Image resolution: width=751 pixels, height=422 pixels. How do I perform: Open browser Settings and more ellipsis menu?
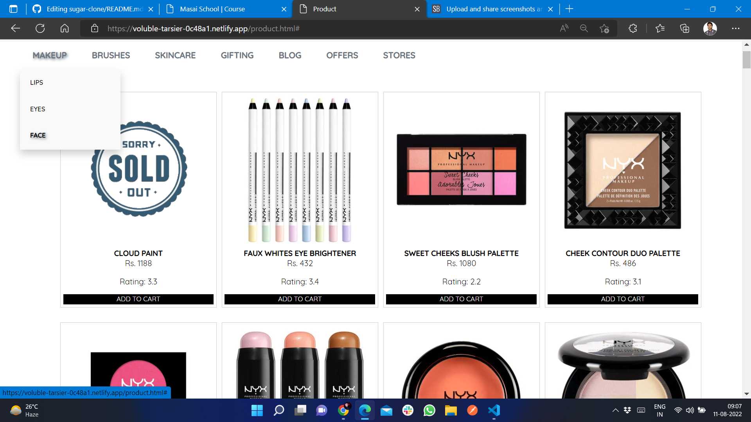pyautogui.click(x=735, y=29)
